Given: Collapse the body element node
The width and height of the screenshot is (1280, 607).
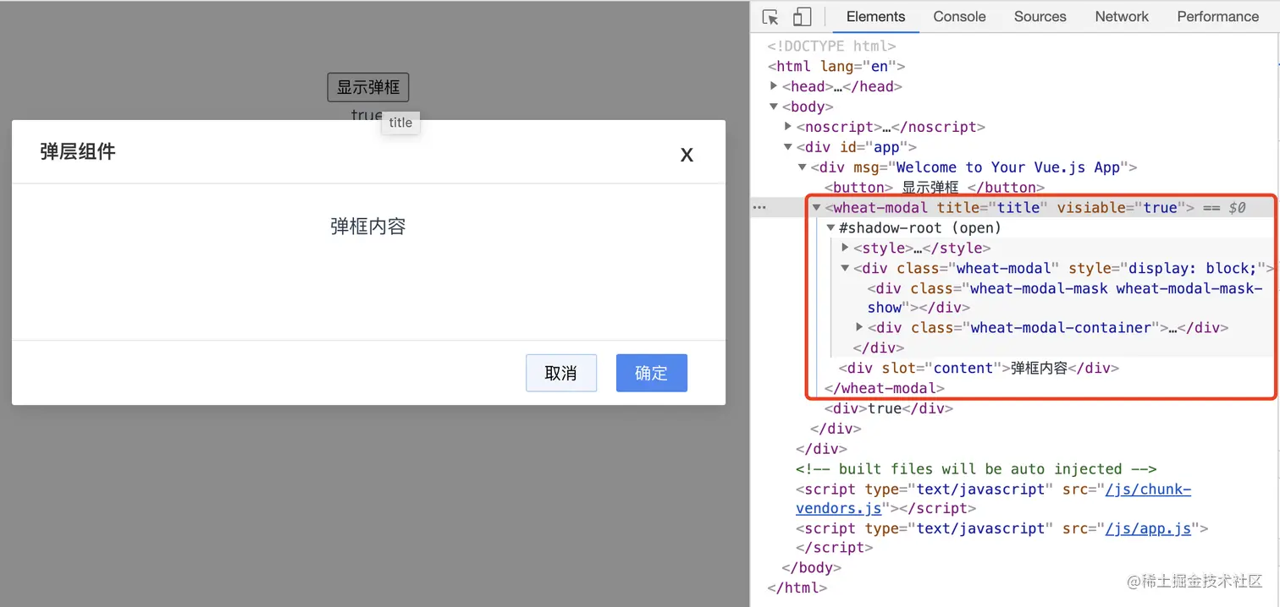Looking at the screenshot, I should pyautogui.click(x=774, y=107).
